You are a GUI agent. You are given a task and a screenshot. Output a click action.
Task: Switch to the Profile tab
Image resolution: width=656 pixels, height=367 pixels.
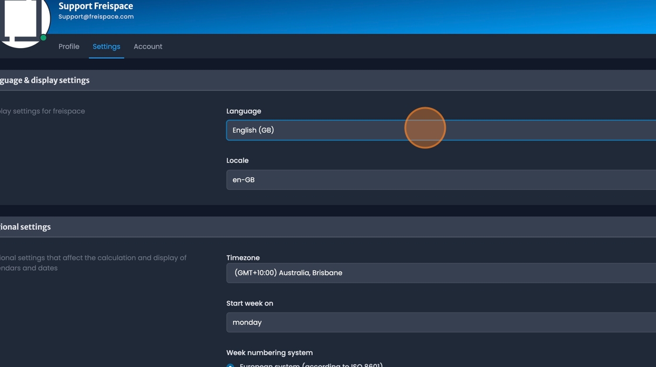point(69,46)
